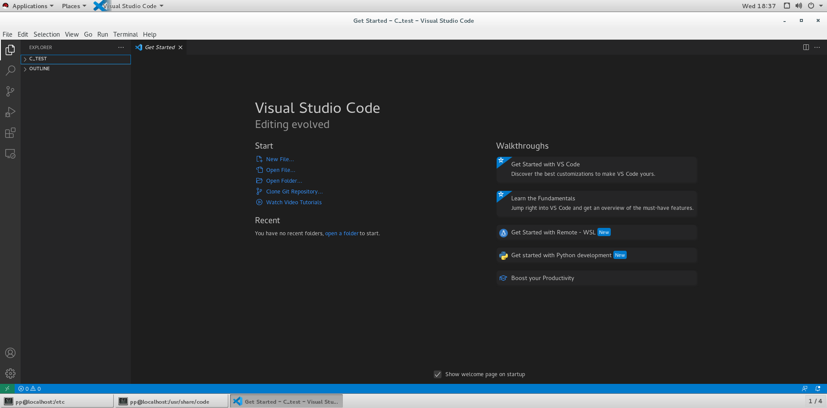Open Get Started with Remote - WSL walkthrough
Screen dimensions: 827x408
pos(597,233)
